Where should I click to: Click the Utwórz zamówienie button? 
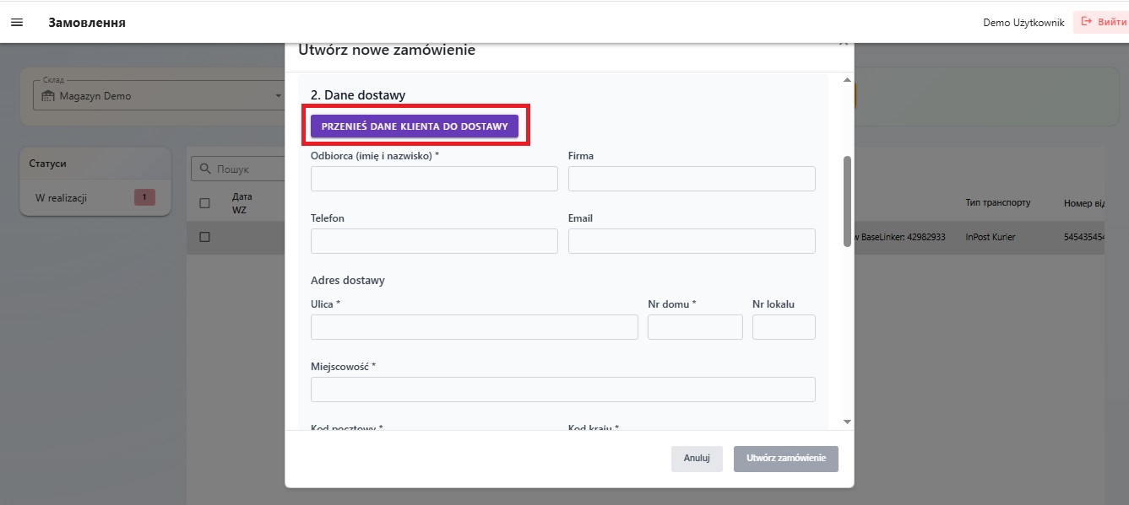click(x=786, y=459)
